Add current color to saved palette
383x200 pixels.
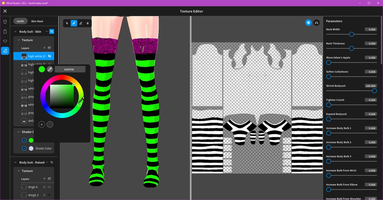[x=42, y=125]
